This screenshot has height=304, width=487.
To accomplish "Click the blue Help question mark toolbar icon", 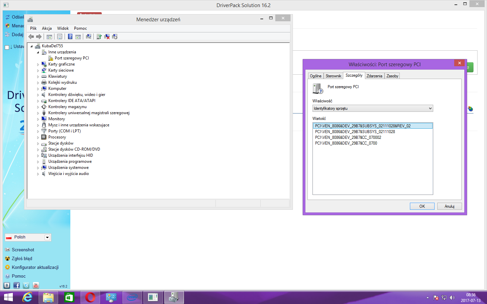I will [x=70, y=36].
